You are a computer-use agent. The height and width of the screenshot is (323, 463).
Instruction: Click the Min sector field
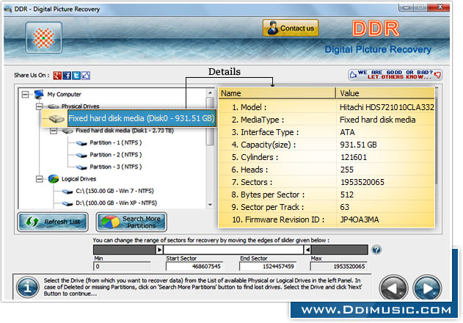(x=123, y=266)
